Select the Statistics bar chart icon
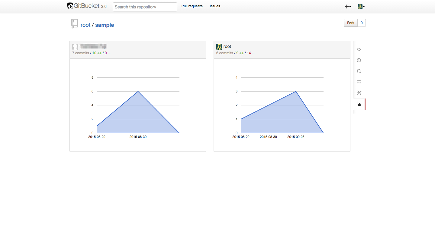 tap(359, 104)
